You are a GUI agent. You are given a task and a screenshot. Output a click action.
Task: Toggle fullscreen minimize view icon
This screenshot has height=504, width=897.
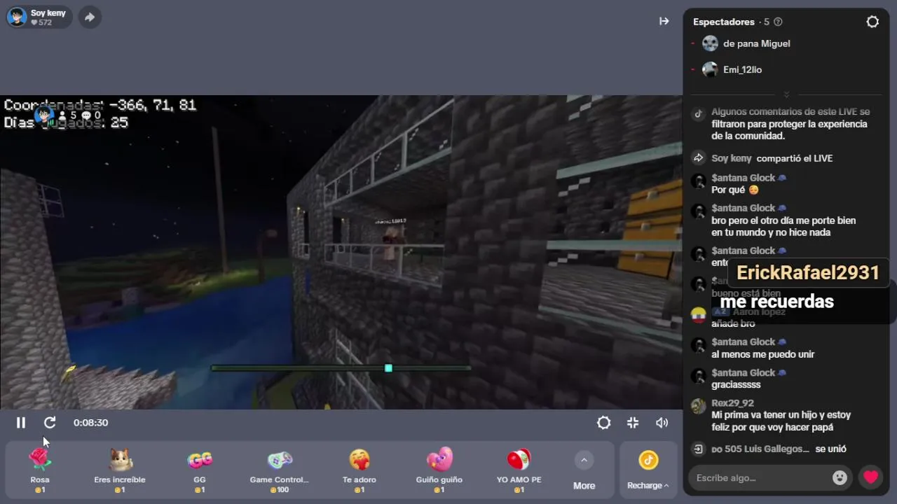click(x=633, y=423)
